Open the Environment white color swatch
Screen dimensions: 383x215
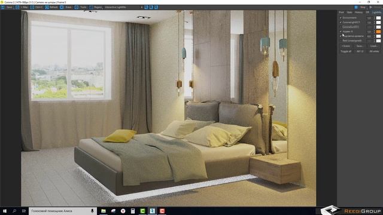click(x=378, y=18)
